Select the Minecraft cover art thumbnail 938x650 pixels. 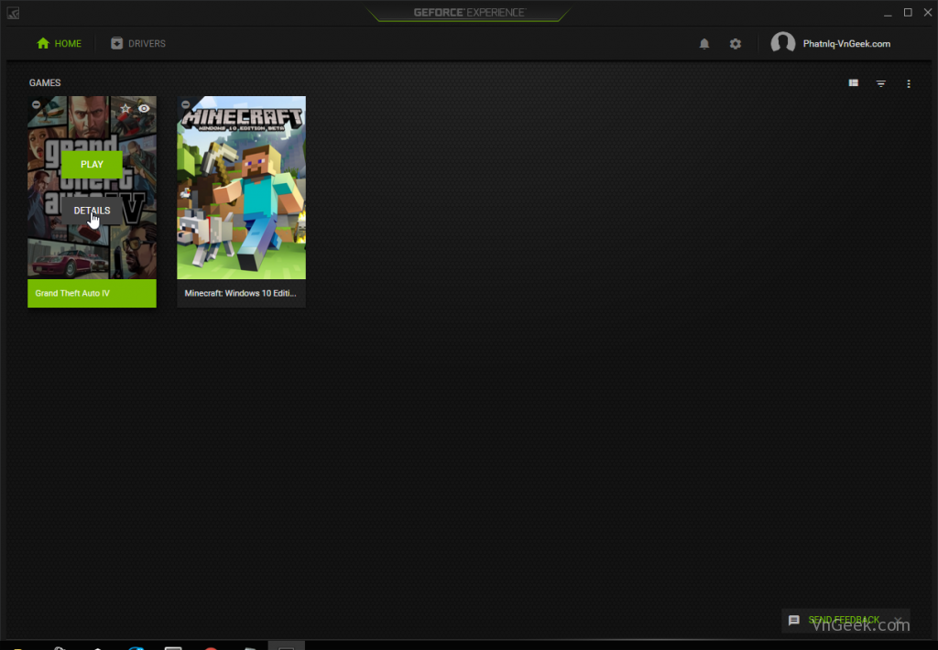[241, 188]
